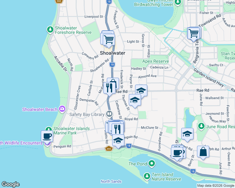The image size is (235, 188).
Task: Click the June Road Reserve tree icon
Action: point(201,126)
